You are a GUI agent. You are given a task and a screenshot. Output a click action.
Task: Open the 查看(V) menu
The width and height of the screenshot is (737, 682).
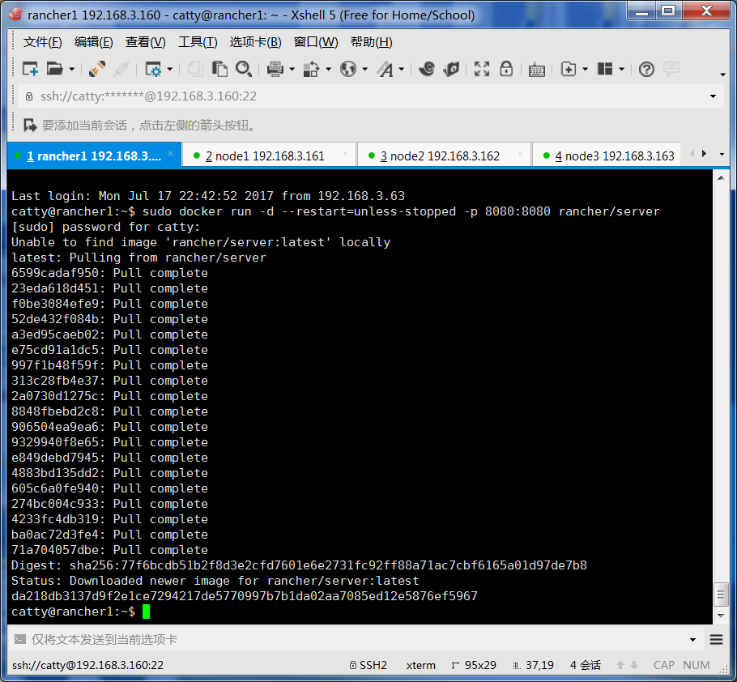click(x=145, y=42)
